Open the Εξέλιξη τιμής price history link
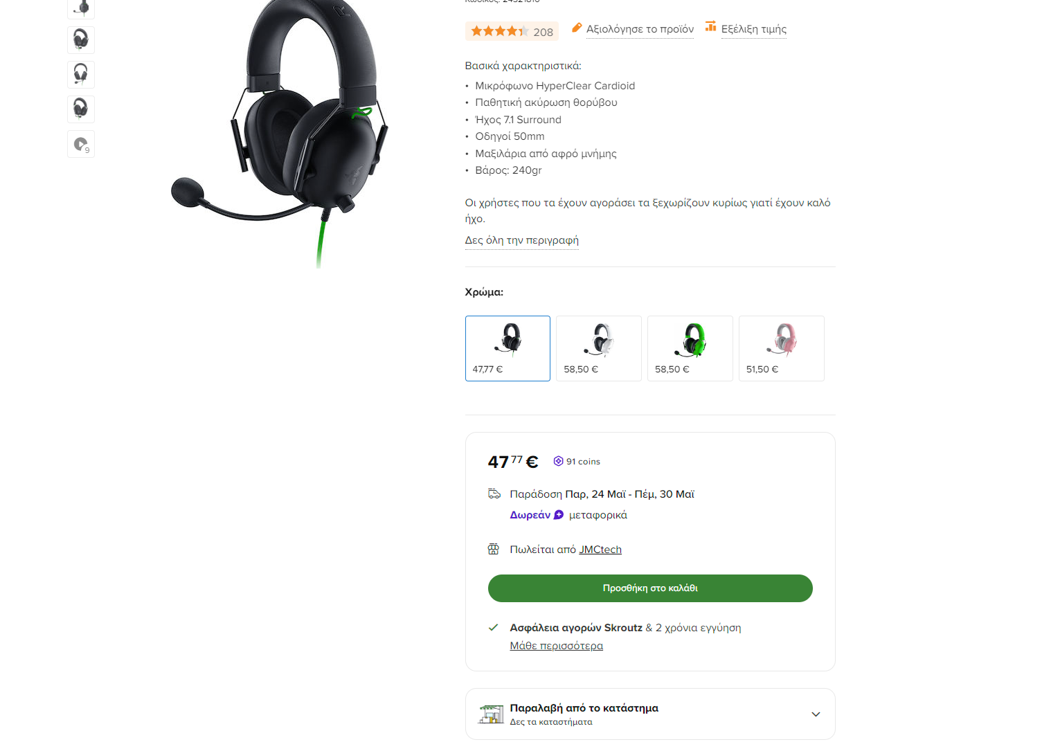Viewport: 1042px width, 742px height. pos(754,29)
